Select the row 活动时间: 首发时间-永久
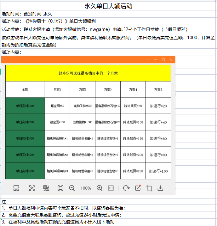The width and height of the screenshot is (217, 226). tap(108, 14)
